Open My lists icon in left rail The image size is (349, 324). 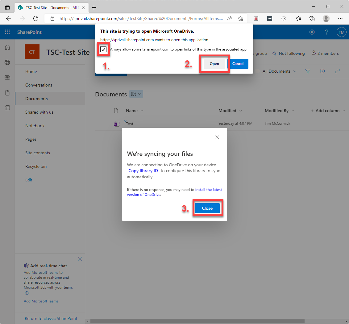(x=7, y=108)
